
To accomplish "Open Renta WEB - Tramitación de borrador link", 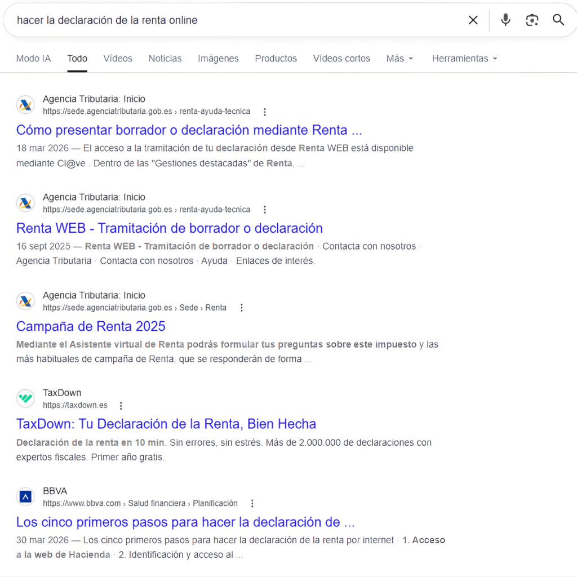I will click(x=169, y=228).
